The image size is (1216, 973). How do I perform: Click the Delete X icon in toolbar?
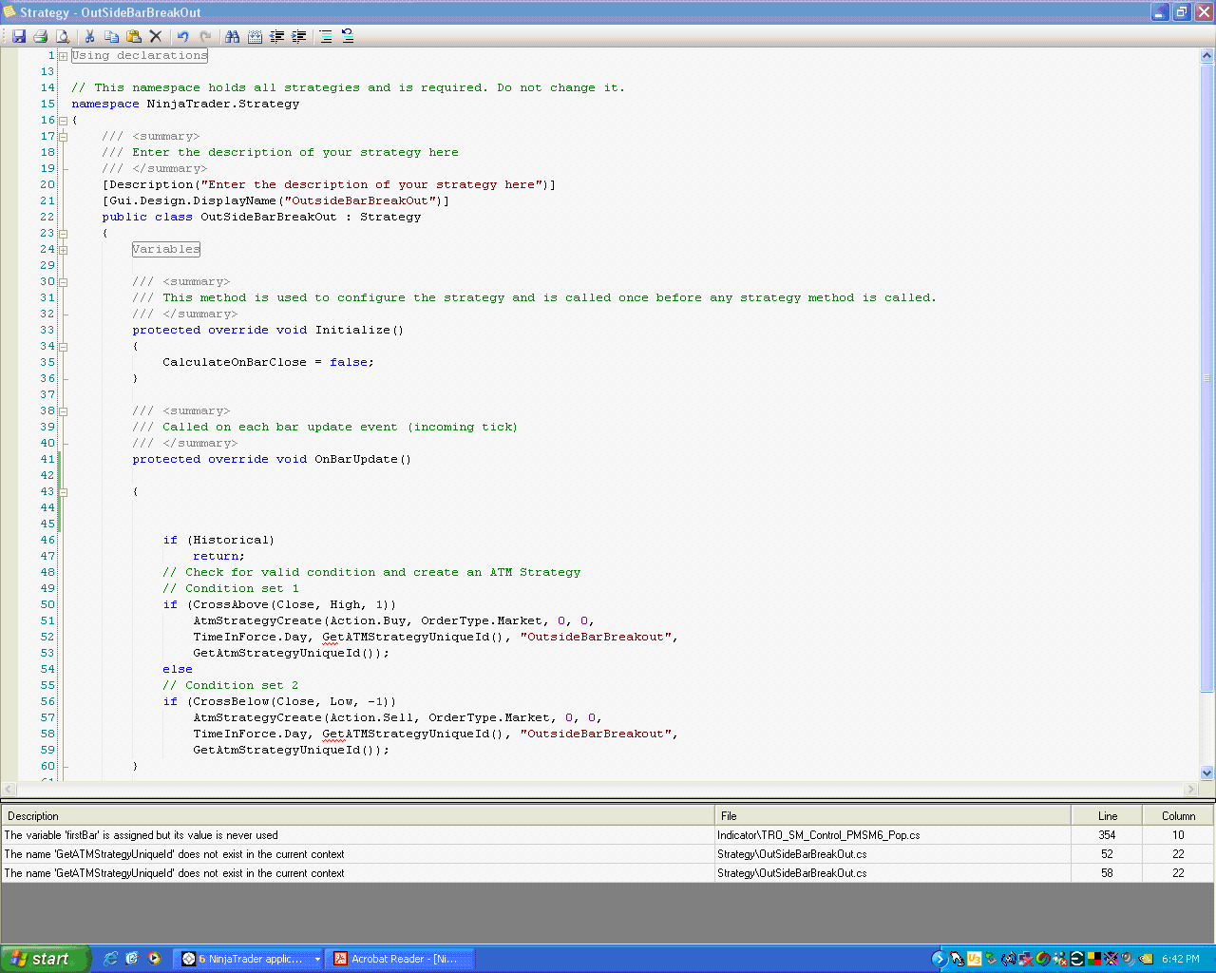[x=156, y=36]
